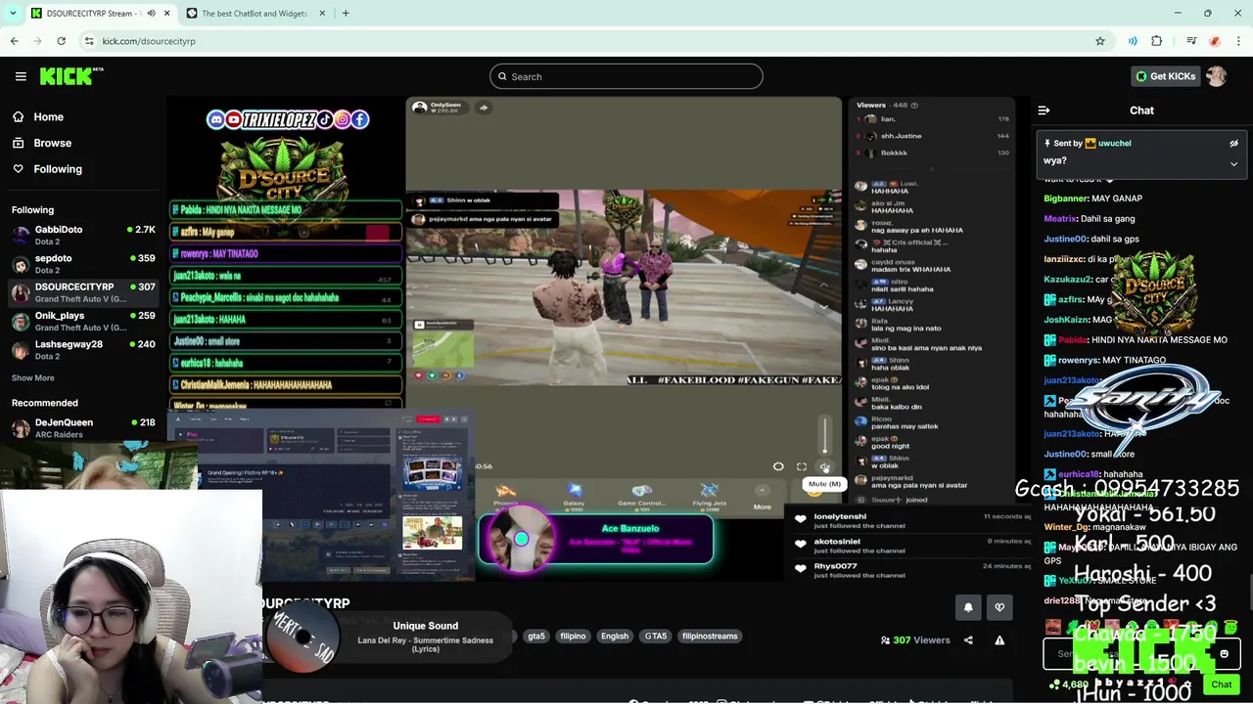Select the English tag
1253x704 pixels.
[615, 637]
